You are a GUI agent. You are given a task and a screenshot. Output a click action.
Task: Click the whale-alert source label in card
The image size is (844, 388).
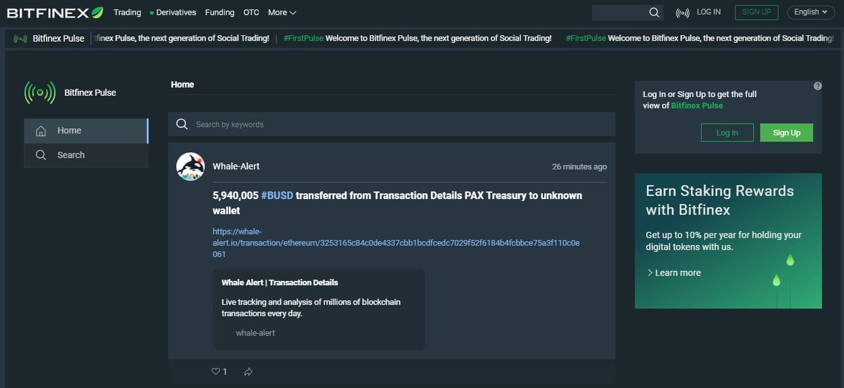[x=255, y=333]
